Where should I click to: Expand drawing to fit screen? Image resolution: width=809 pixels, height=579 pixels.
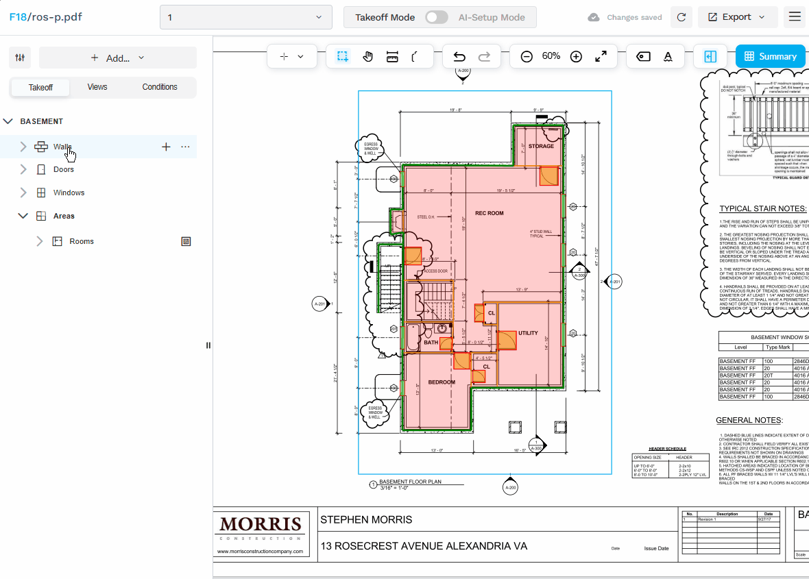pyautogui.click(x=601, y=57)
